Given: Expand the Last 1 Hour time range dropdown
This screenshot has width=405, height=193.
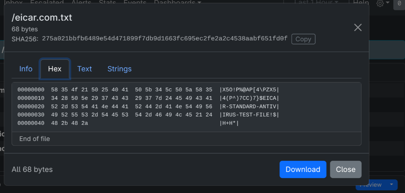Looking at the screenshot, I should click(316, 2).
